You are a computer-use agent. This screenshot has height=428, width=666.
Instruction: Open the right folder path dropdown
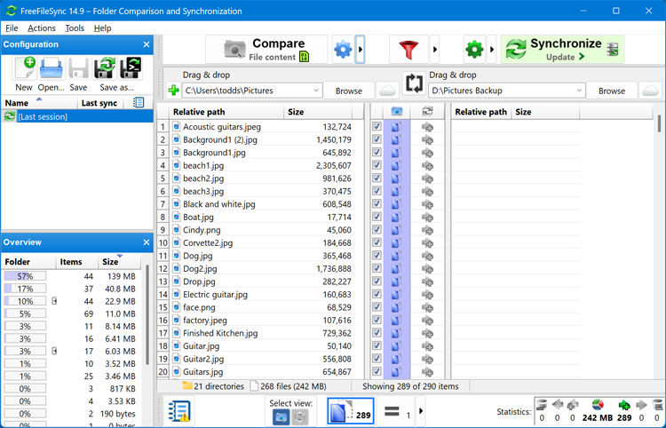(x=579, y=91)
